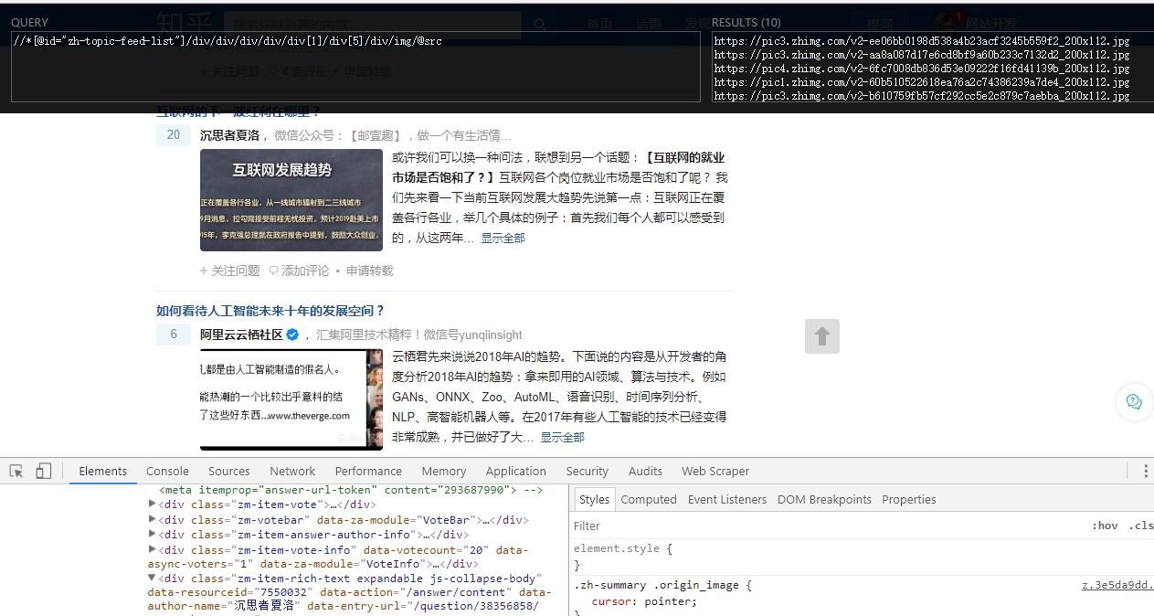The height and width of the screenshot is (616, 1154).
Task: Expand the zm-item-vote div node
Action: (153, 504)
